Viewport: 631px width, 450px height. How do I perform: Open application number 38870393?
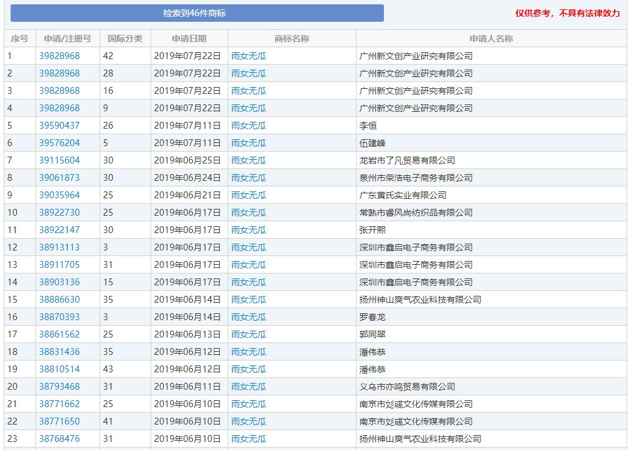coord(60,317)
